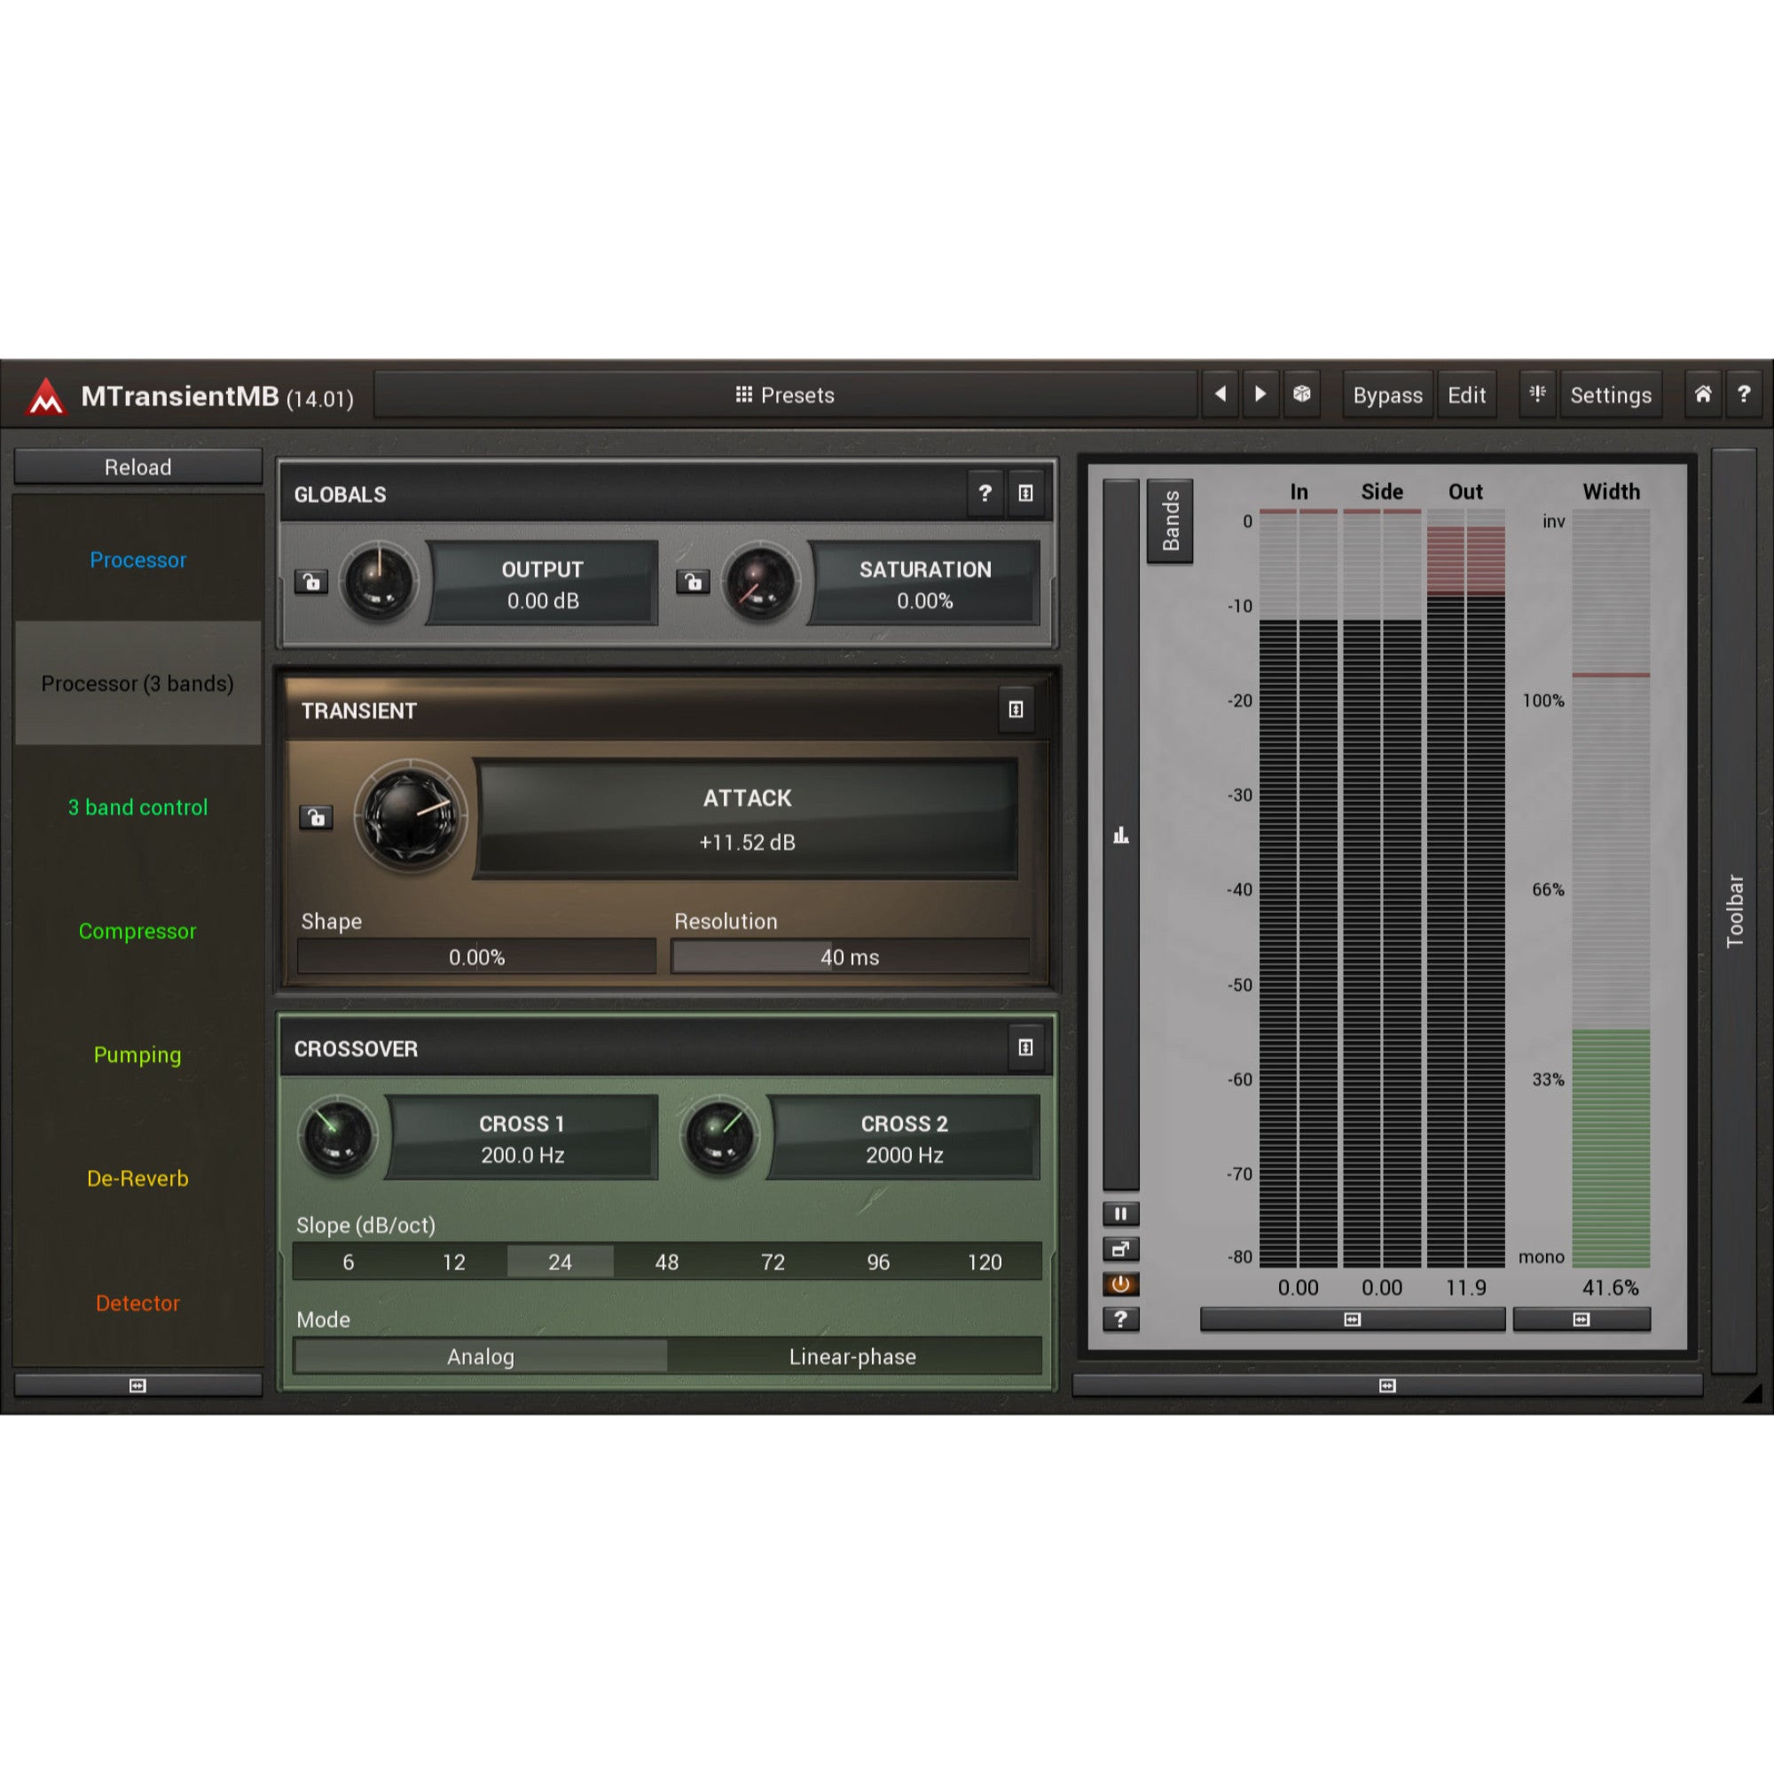Open the help question mark in title bar

click(1744, 394)
